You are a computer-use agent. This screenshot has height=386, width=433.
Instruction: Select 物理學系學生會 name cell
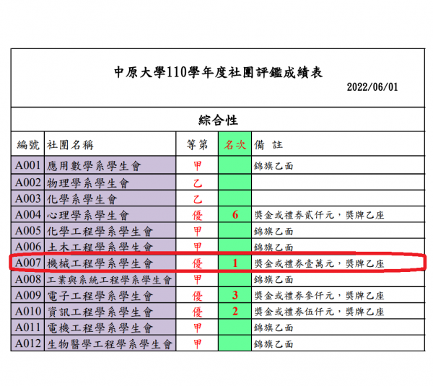[110, 183]
